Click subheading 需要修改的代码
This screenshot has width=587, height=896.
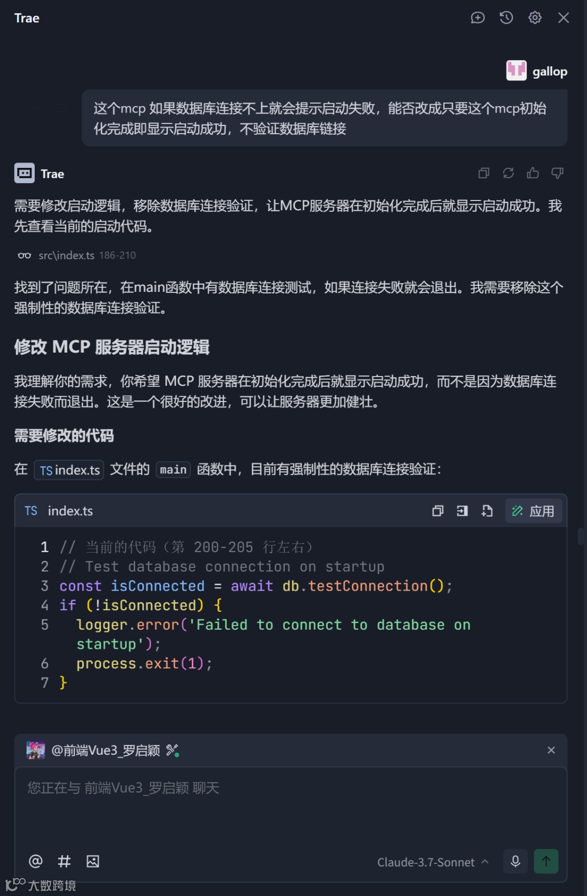[64, 436]
